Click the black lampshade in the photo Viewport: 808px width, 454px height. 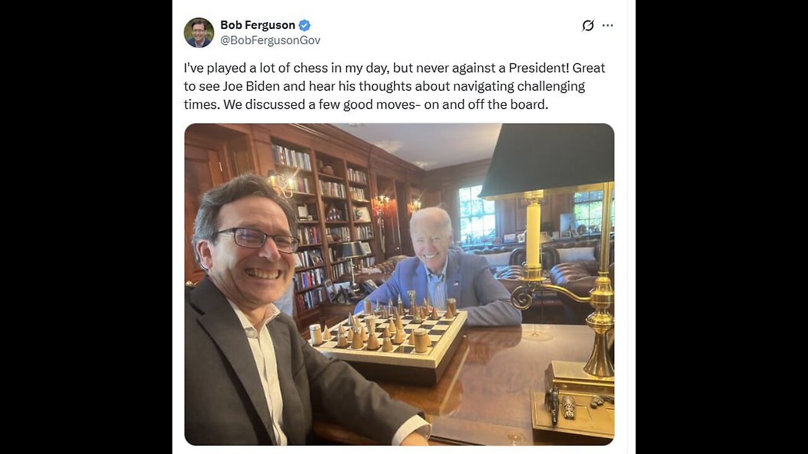point(548,160)
